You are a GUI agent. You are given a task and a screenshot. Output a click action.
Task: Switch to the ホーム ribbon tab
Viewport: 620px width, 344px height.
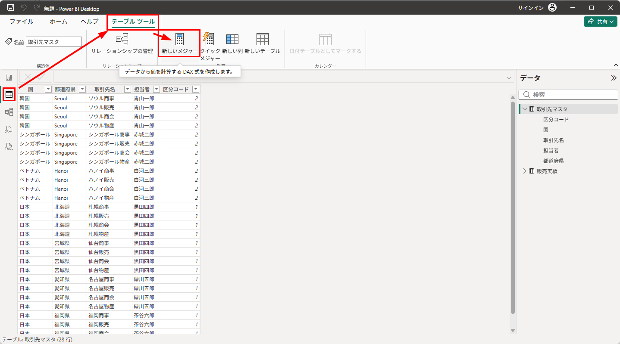coord(58,22)
